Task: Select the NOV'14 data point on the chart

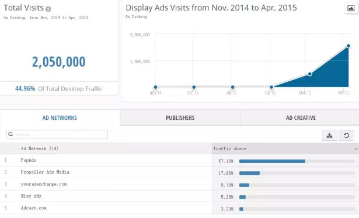Action: (x=155, y=87)
